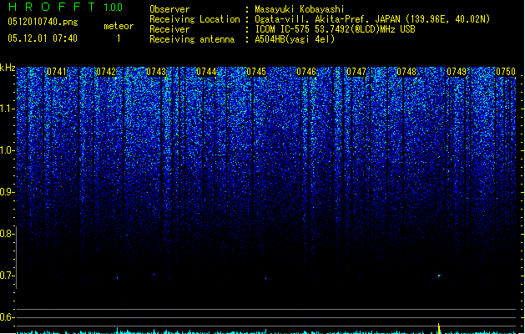The width and height of the screenshot is (525, 334).
Task: Click the 0747 time marker
Action: pyautogui.click(x=356, y=72)
